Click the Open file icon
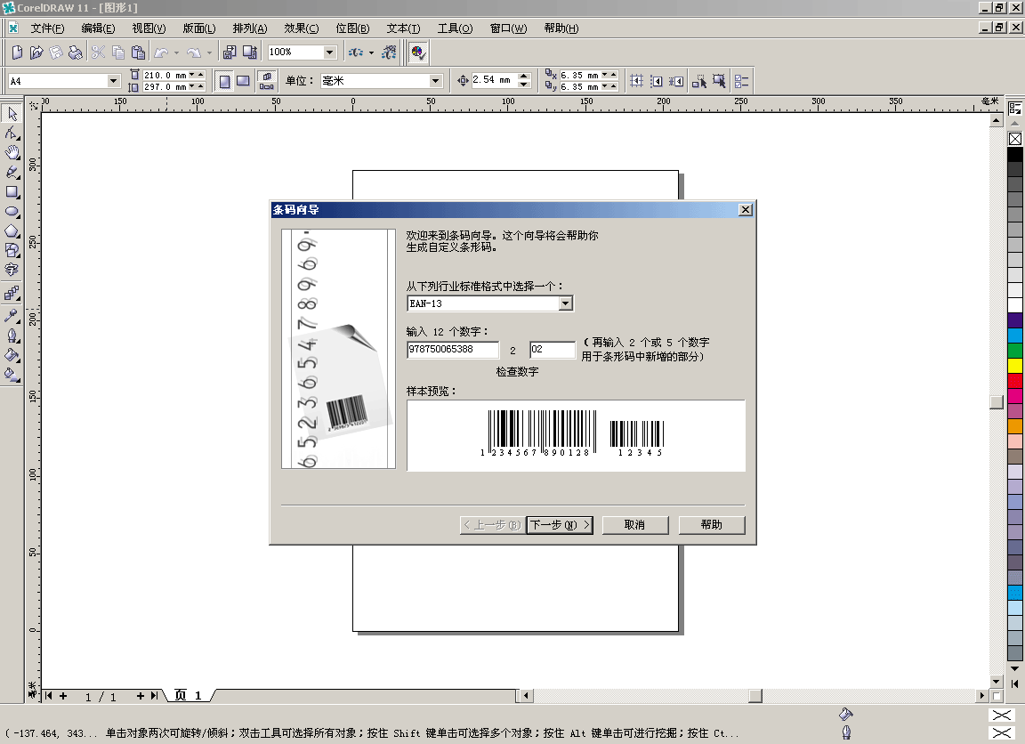Image resolution: width=1025 pixels, height=744 pixels. (36, 53)
